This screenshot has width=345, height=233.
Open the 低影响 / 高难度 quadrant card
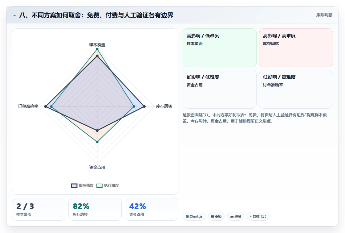(296, 89)
